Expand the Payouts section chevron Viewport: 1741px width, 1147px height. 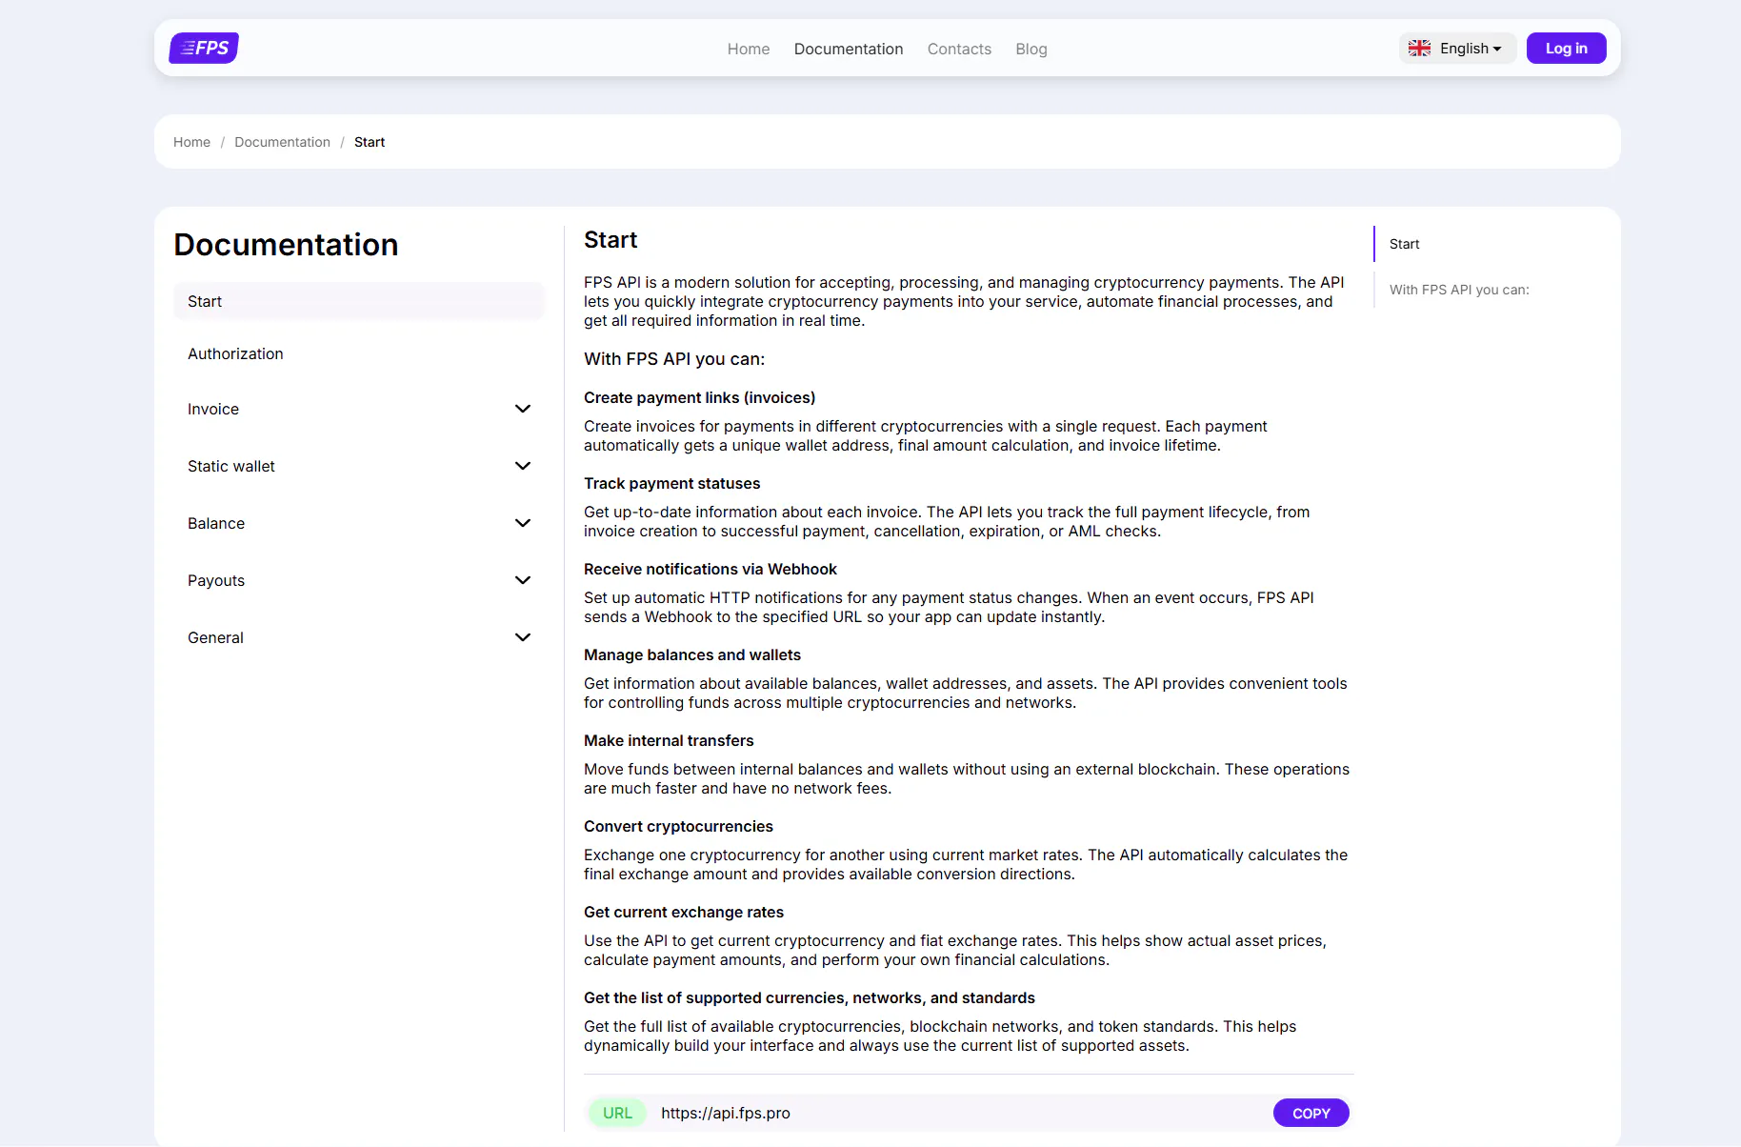[523, 580]
